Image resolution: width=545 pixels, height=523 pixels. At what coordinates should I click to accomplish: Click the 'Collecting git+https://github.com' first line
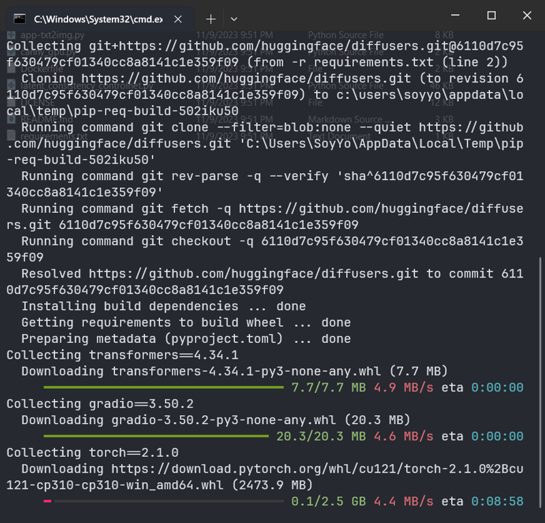[265, 46]
